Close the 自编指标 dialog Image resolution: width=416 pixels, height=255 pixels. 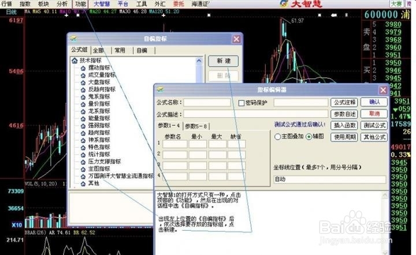pyautogui.click(x=236, y=39)
